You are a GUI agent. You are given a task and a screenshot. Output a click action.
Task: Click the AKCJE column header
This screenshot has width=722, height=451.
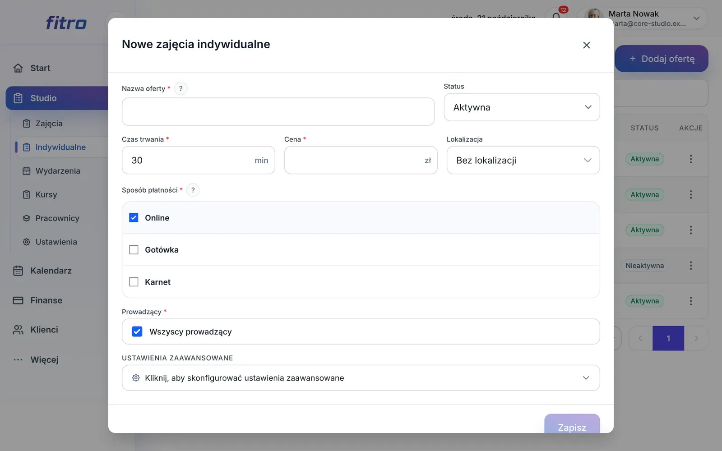tap(690, 128)
